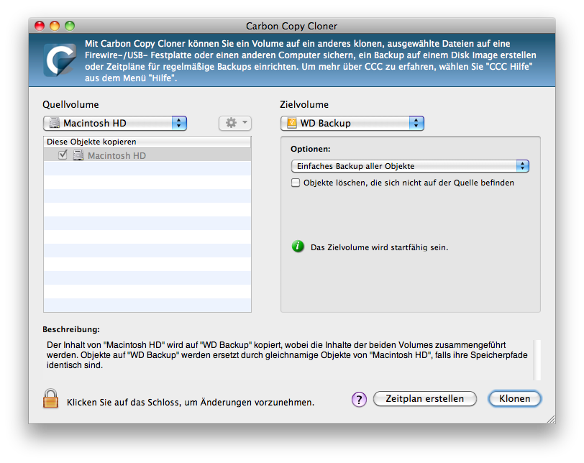Zoom the window with the green button
584x463 pixels.
pyautogui.click(x=70, y=26)
